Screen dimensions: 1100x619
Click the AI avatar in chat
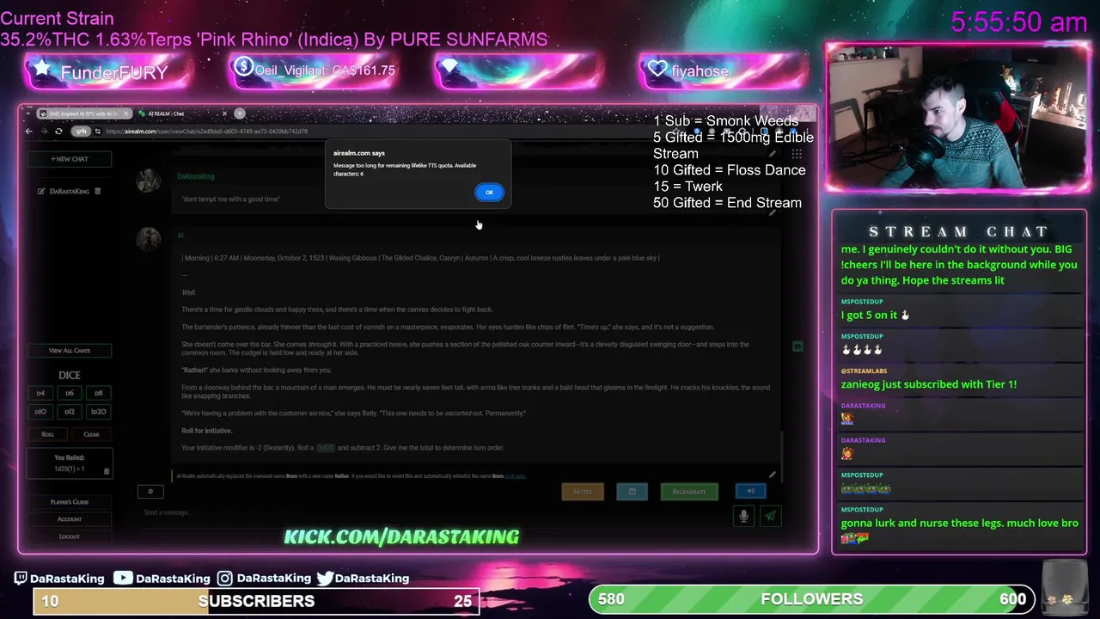pyautogui.click(x=149, y=238)
